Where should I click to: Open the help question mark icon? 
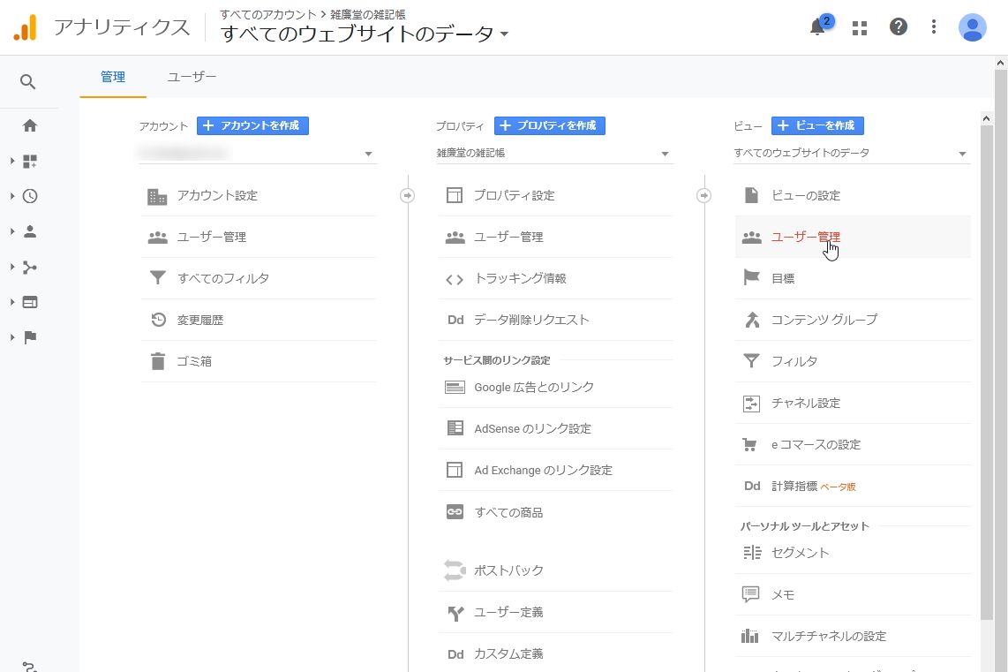[899, 27]
